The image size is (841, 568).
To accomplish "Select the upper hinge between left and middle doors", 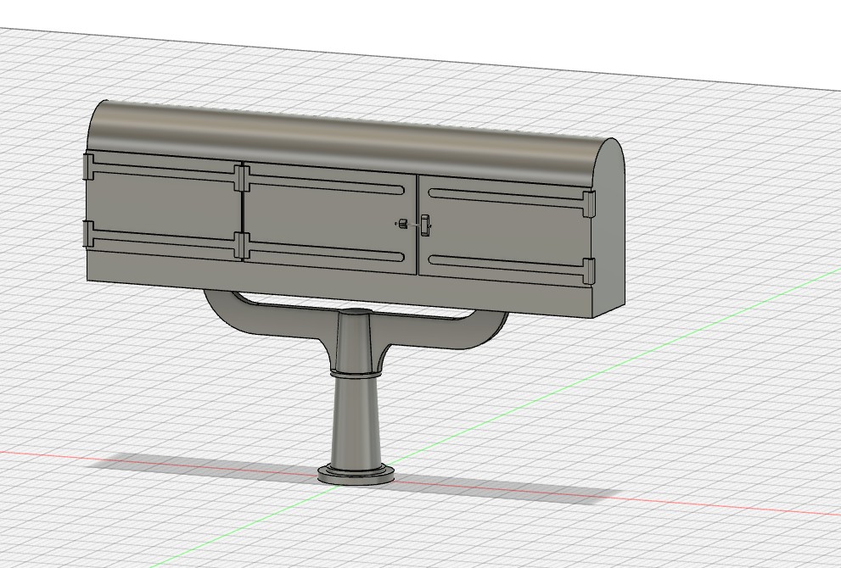I will [x=242, y=178].
